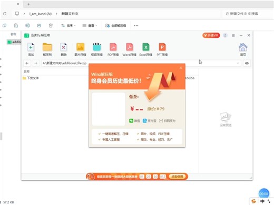Close the Winz membership promo popup
274x205 pixels.
pyautogui.click(x=181, y=68)
